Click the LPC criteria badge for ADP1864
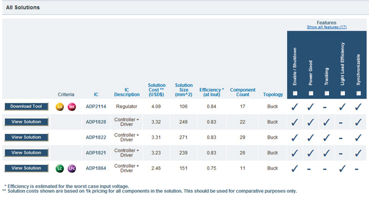Screen dimensions: 369x198 [72, 169]
